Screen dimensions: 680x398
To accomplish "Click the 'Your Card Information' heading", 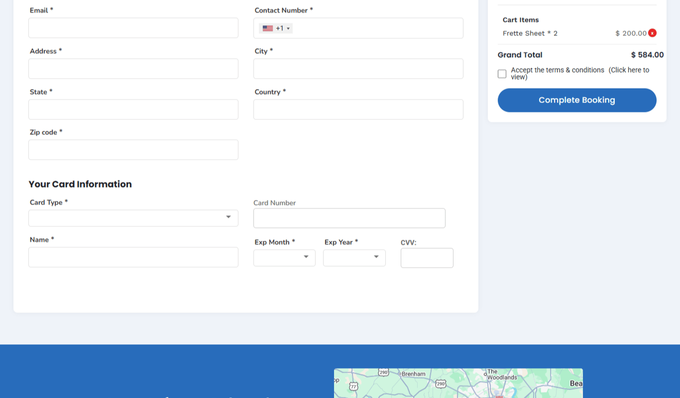I will [x=80, y=184].
